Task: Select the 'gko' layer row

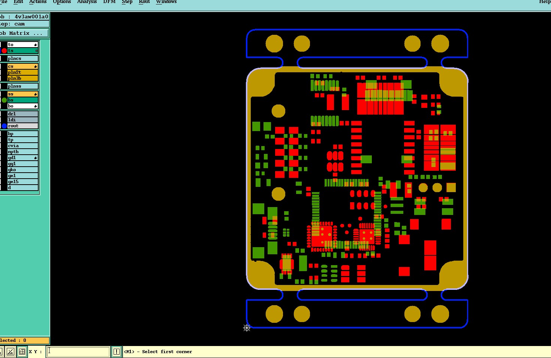Action: coord(22,170)
